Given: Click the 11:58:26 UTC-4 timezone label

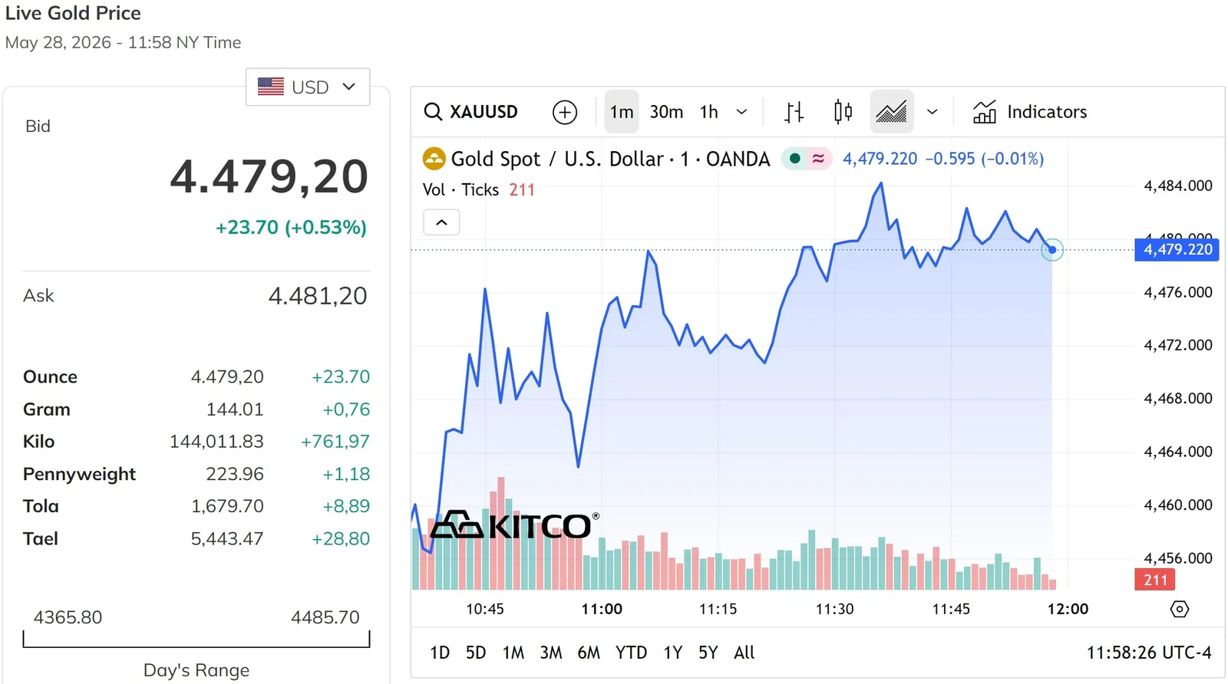Looking at the screenshot, I should [x=1149, y=653].
